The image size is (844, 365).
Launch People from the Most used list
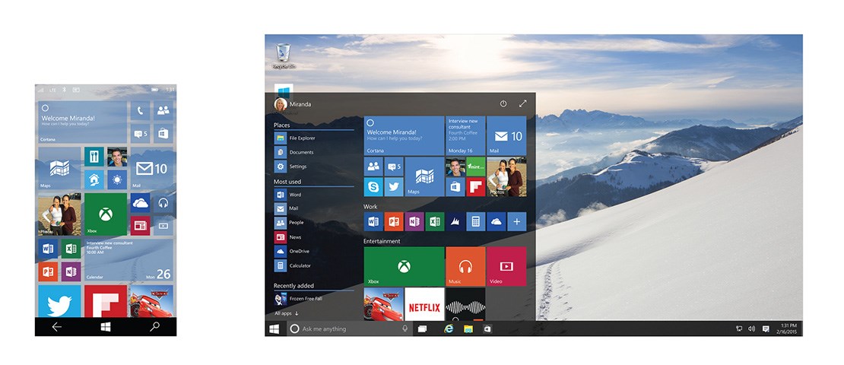pyautogui.click(x=314, y=223)
